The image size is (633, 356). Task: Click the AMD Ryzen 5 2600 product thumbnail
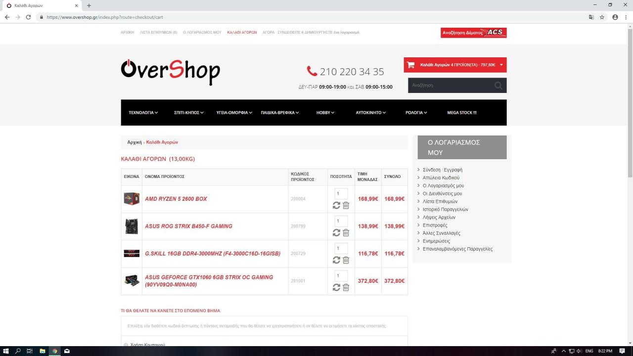132,199
